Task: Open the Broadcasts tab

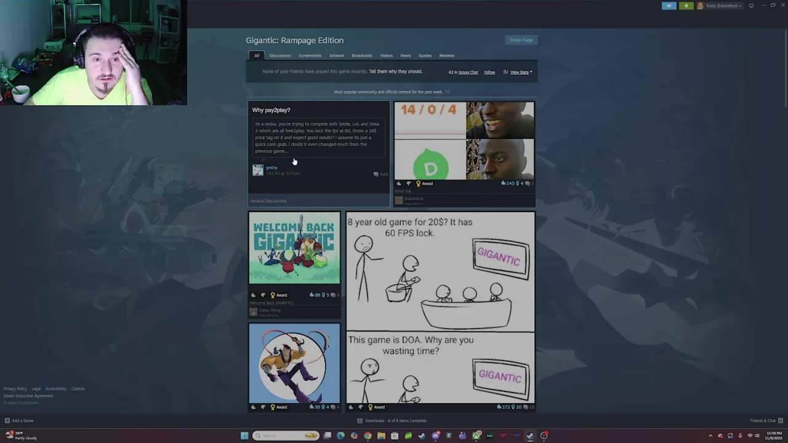Action: (362, 55)
